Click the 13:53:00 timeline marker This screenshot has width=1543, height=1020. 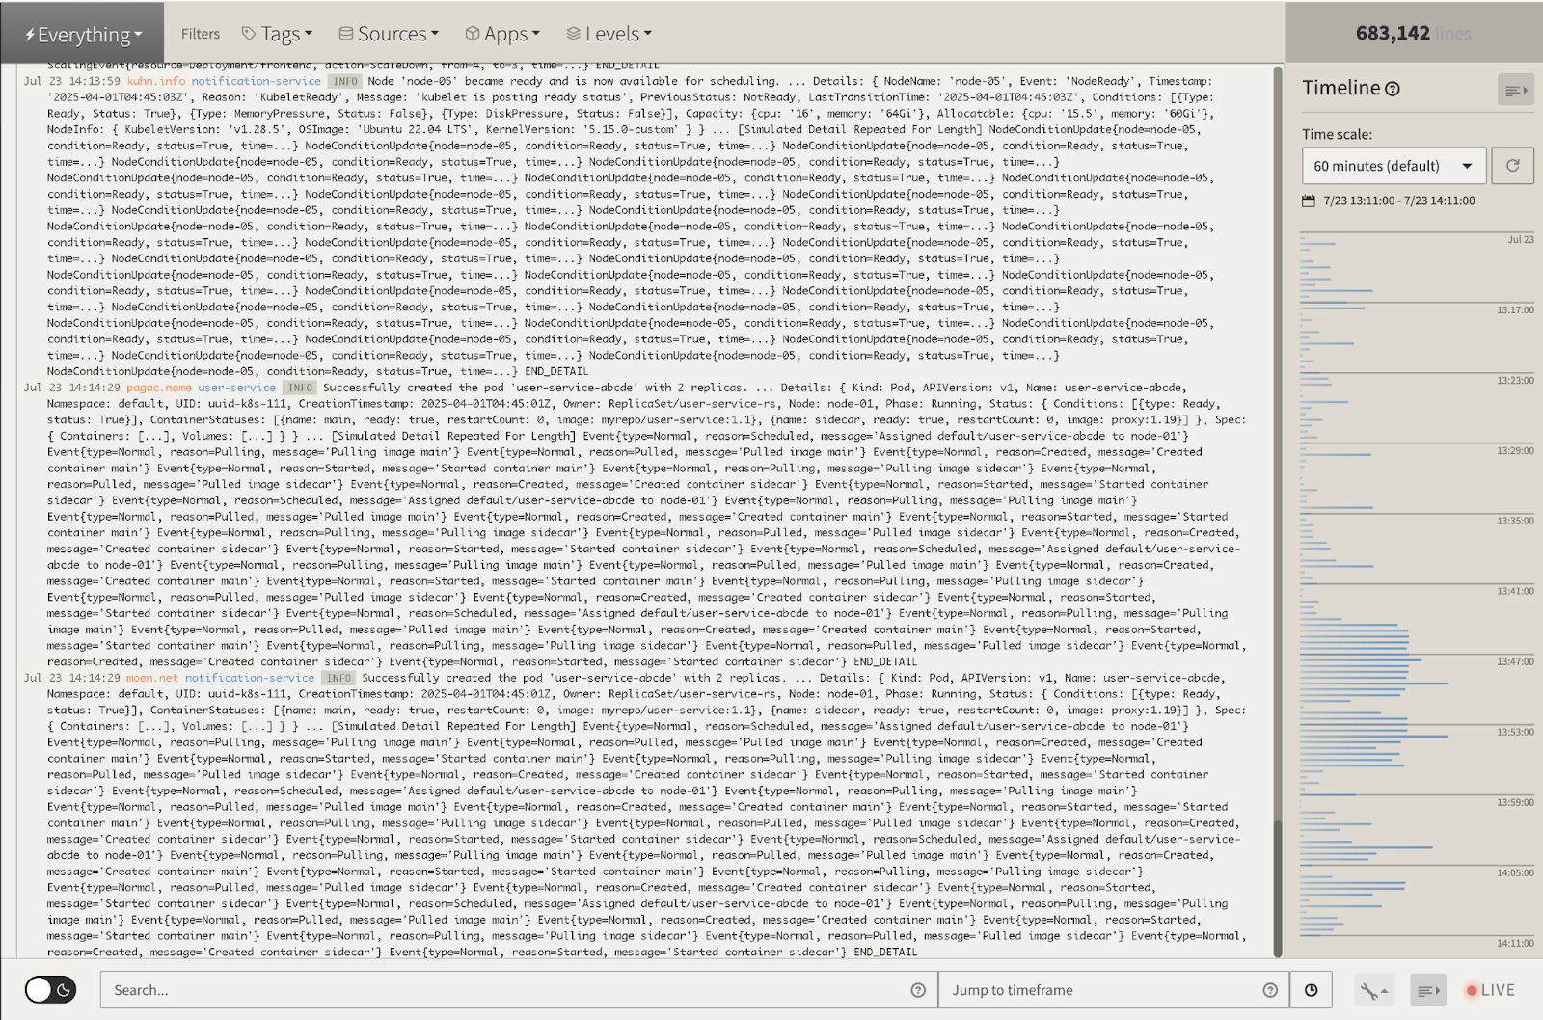1515,732
